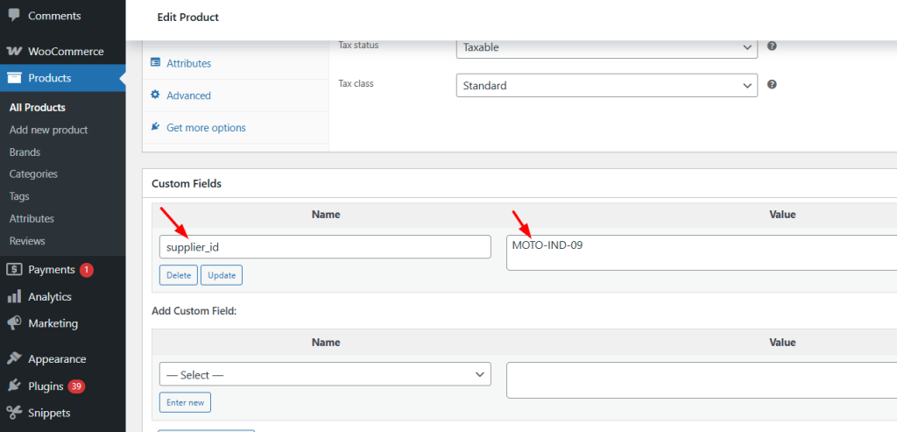Click the Appearance paintbrush icon

point(14,359)
